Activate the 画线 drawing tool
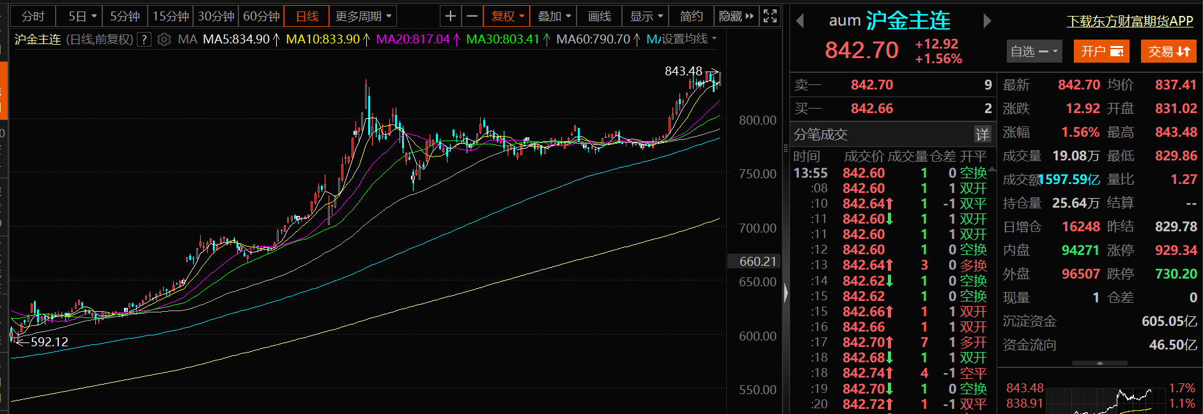The height and width of the screenshot is (414, 1203). point(600,16)
